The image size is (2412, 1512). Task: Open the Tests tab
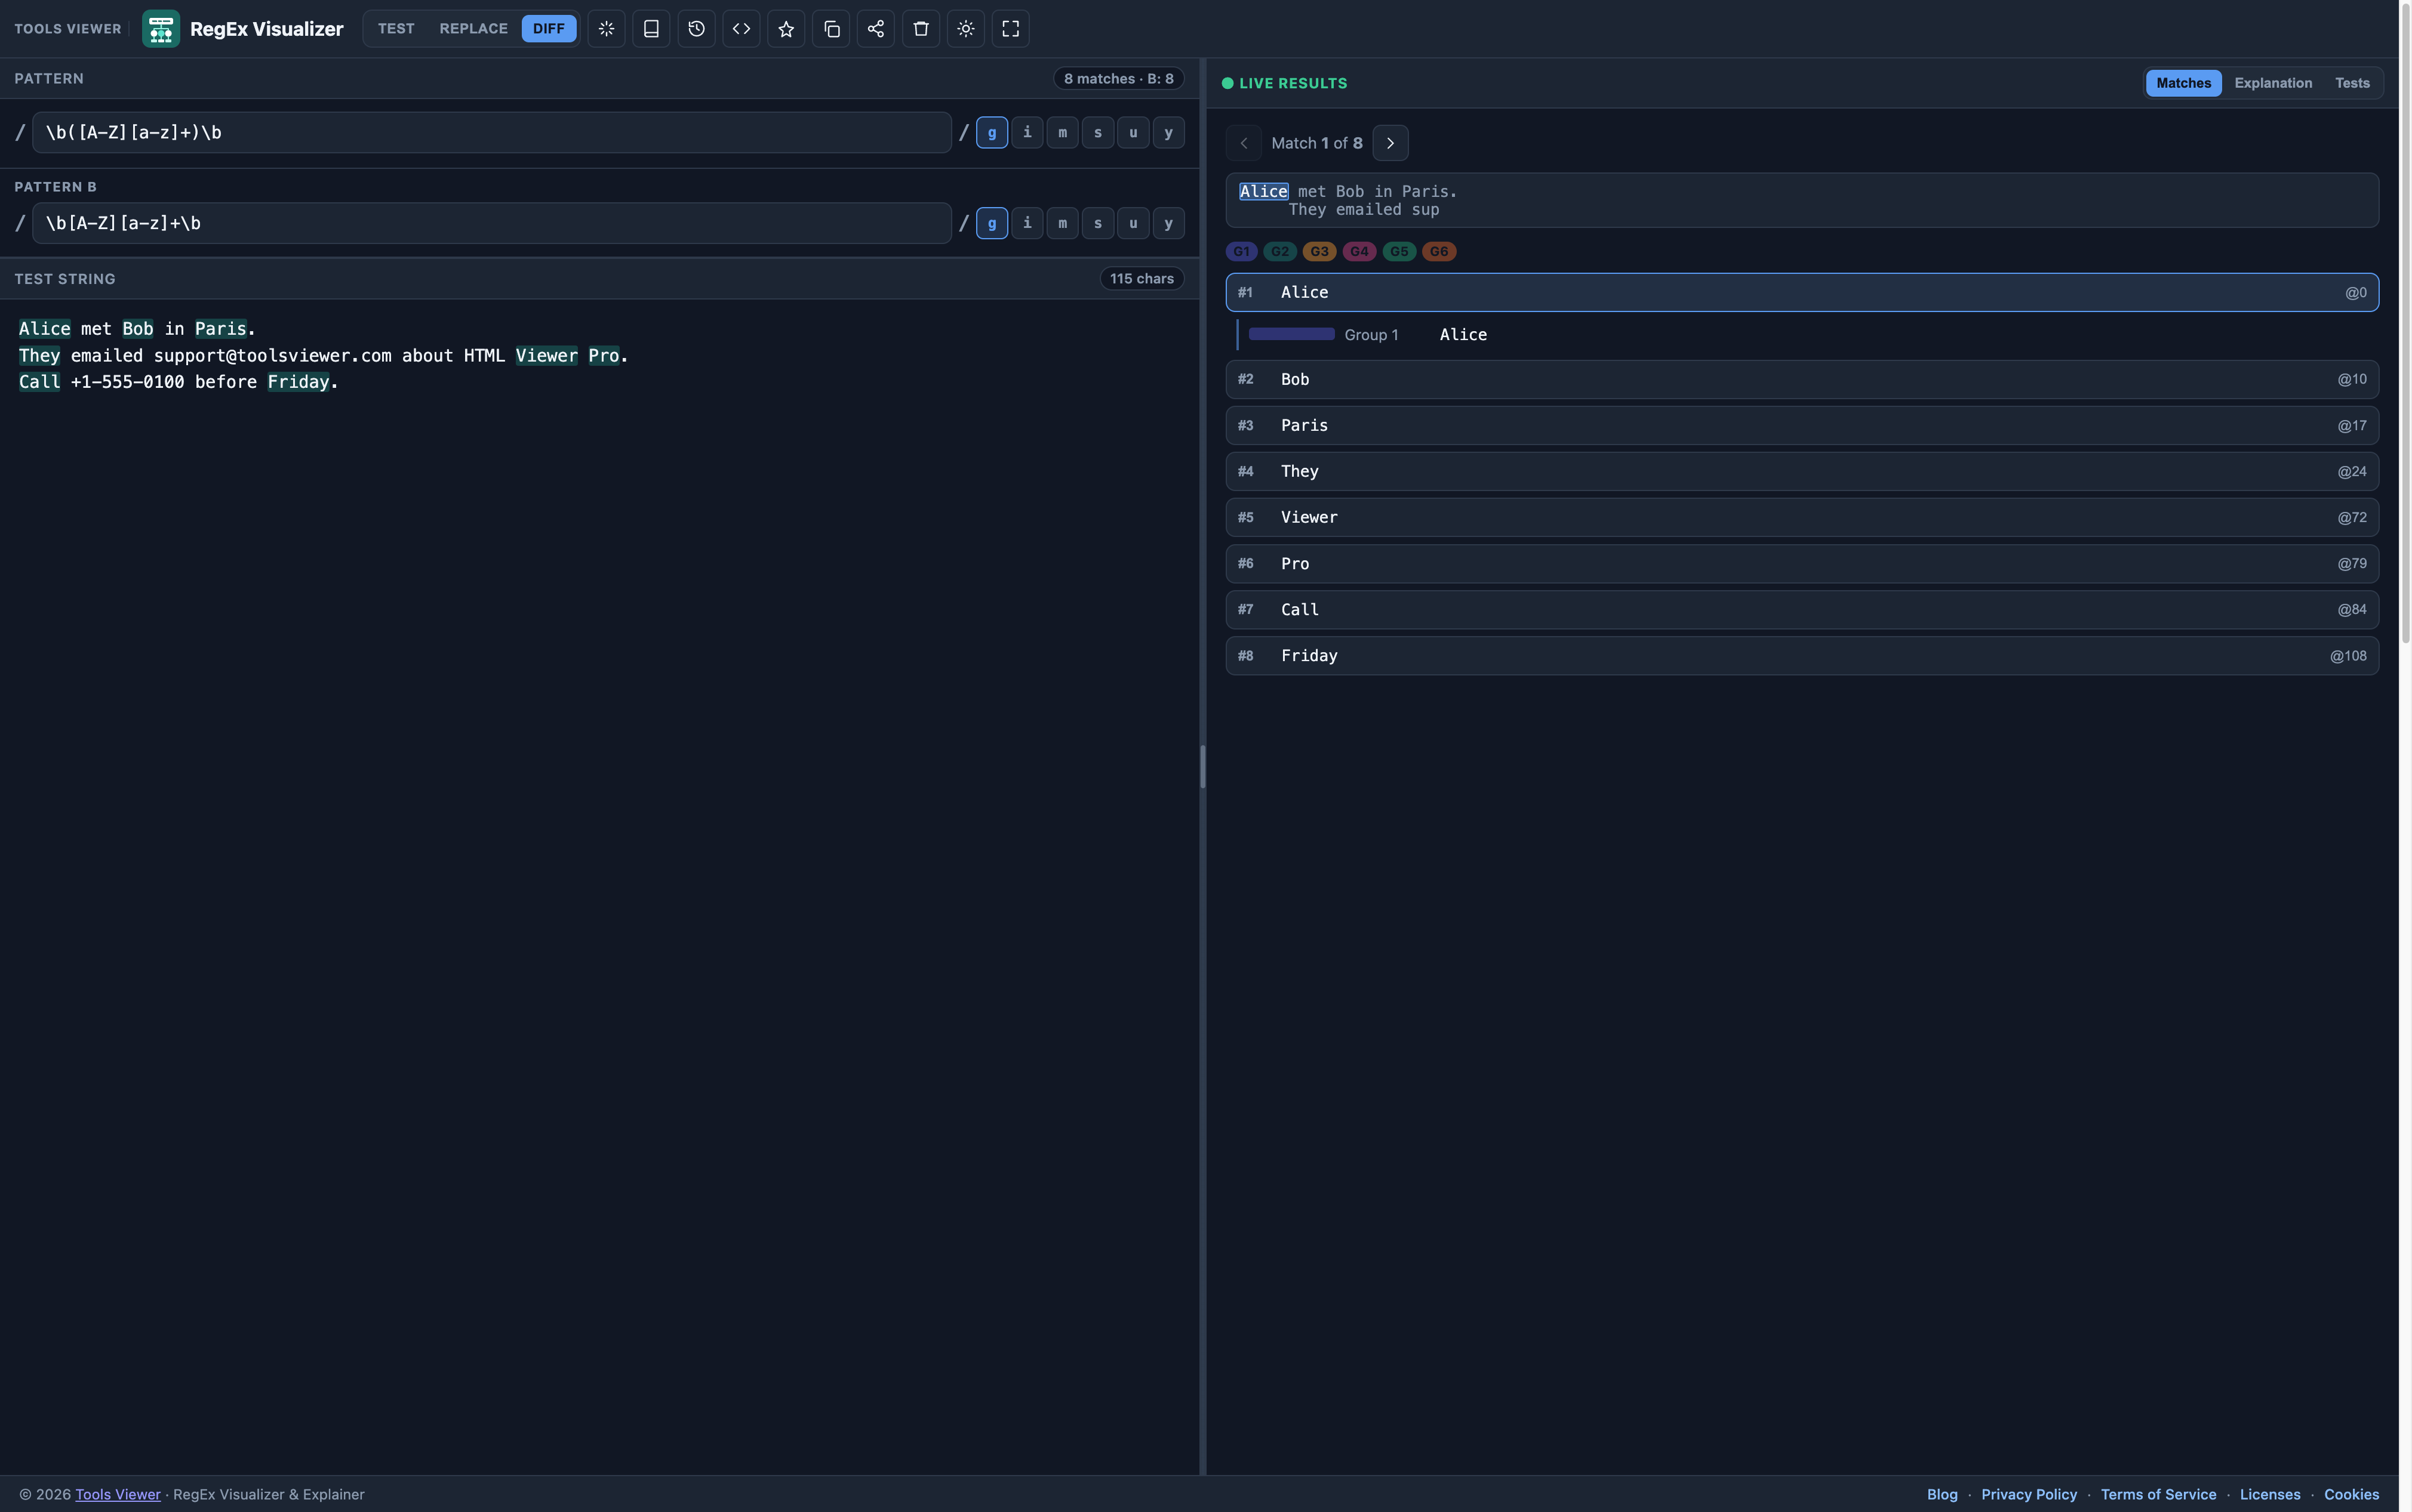(x=2352, y=83)
